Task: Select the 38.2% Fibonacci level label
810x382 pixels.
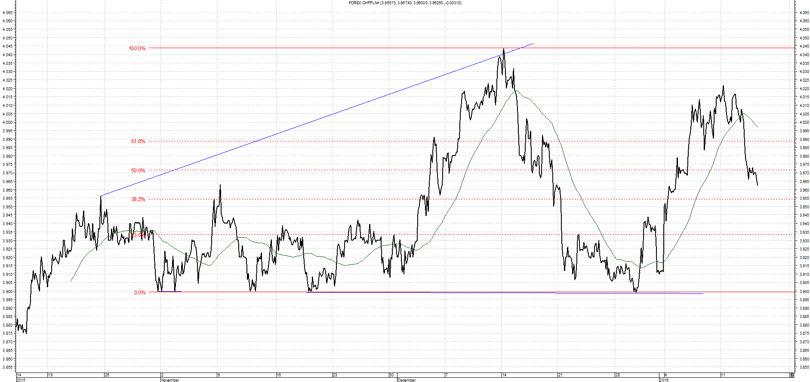Action: point(138,199)
